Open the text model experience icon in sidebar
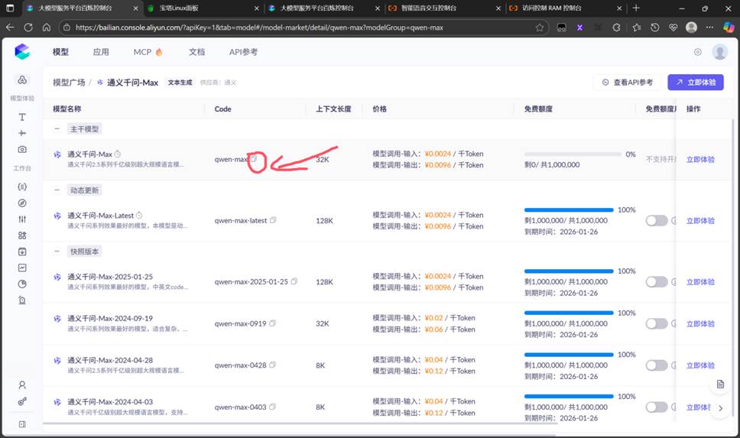This screenshot has width=740, height=438. pos(22,117)
